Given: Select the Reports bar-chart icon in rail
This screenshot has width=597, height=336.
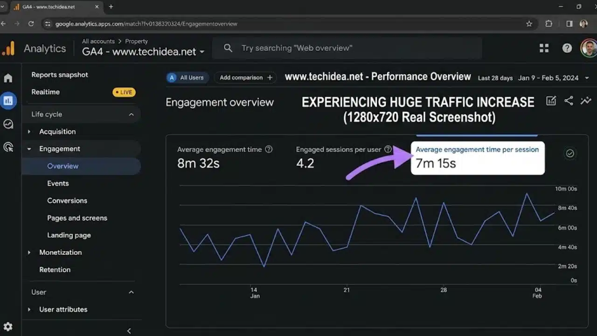Looking at the screenshot, I should coord(8,100).
